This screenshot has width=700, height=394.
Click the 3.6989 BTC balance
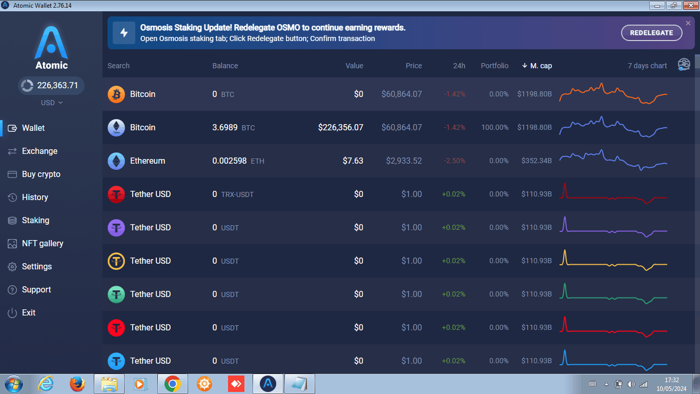pos(234,128)
